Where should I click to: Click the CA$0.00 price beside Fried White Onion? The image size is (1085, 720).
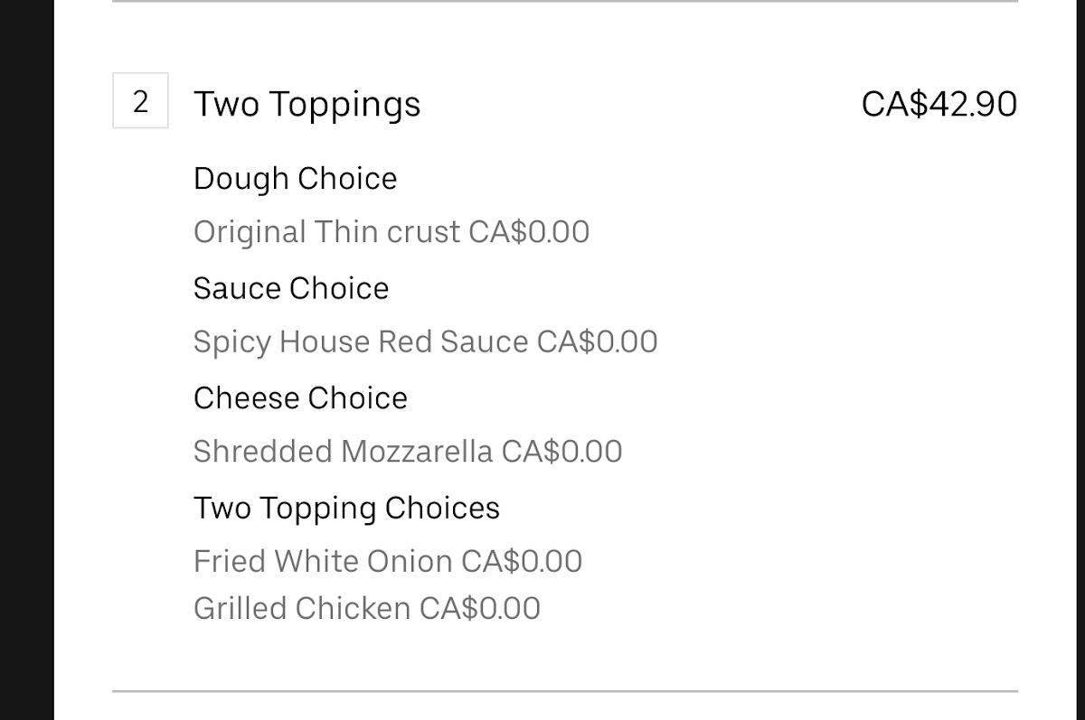522,561
